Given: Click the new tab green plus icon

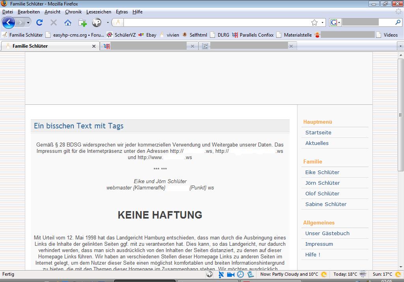Looking at the screenshot, I should click(82, 22).
